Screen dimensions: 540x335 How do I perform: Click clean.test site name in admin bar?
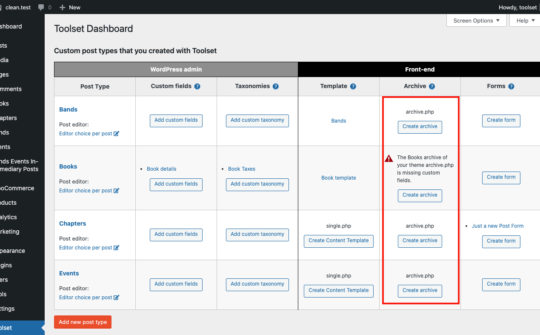17,7
